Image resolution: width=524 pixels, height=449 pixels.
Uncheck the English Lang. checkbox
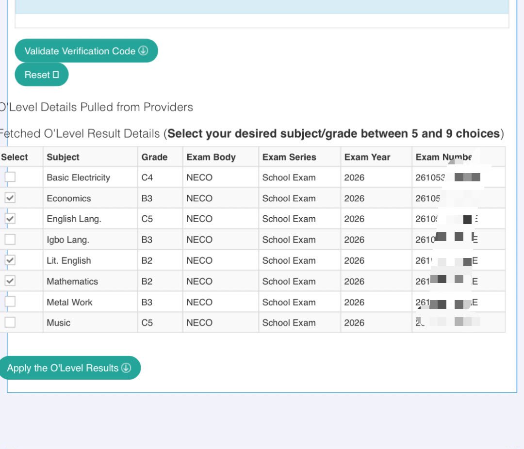[x=10, y=219]
